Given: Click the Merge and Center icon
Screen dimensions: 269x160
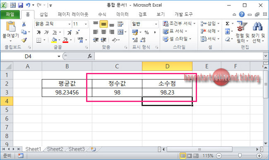Looking at the screenshot, I should [x=120, y=32].
